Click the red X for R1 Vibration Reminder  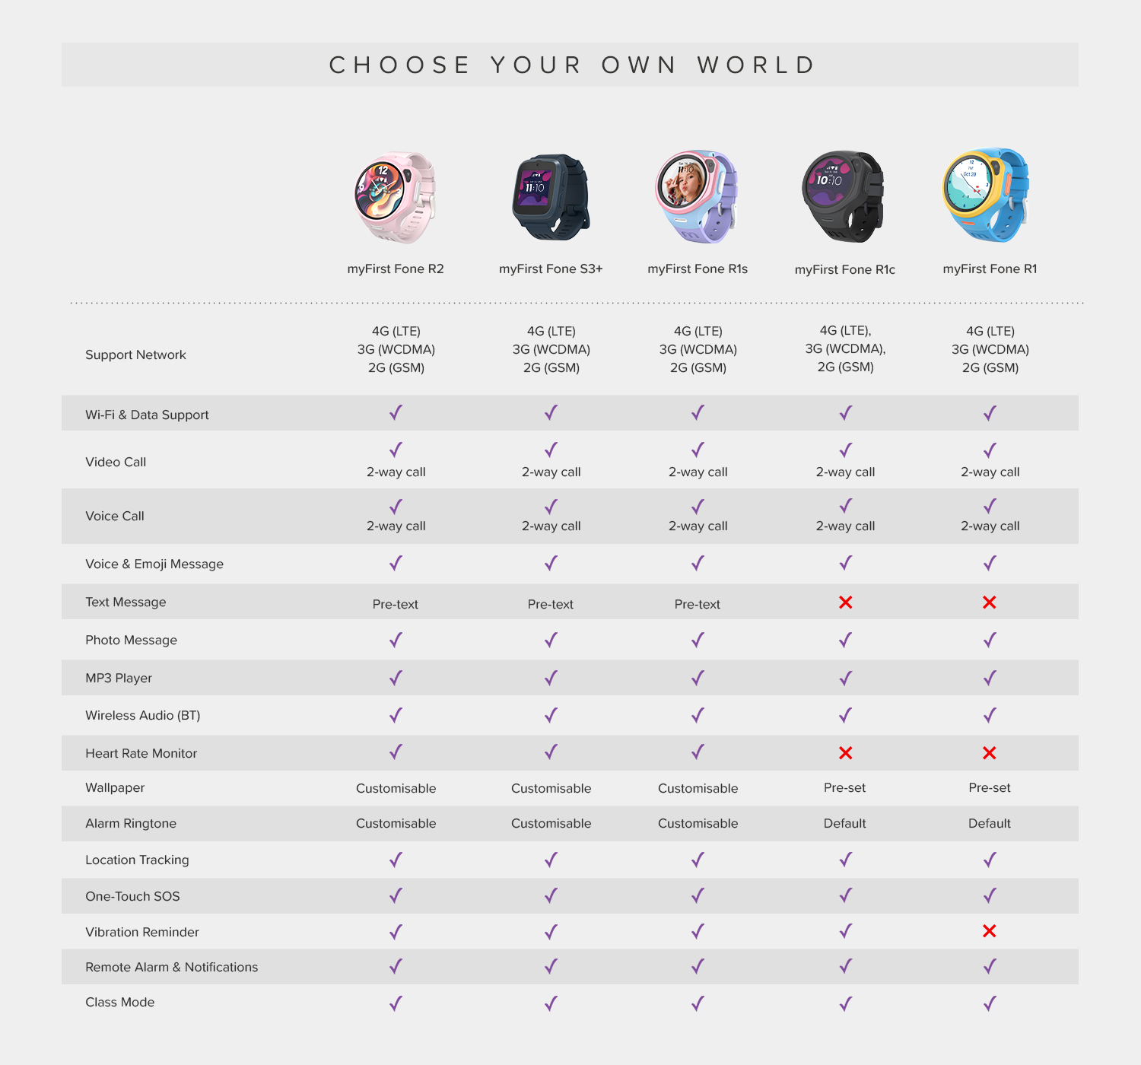[x=989, y=931]
